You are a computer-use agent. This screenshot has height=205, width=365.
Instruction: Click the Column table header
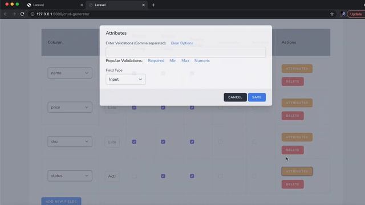55,42
